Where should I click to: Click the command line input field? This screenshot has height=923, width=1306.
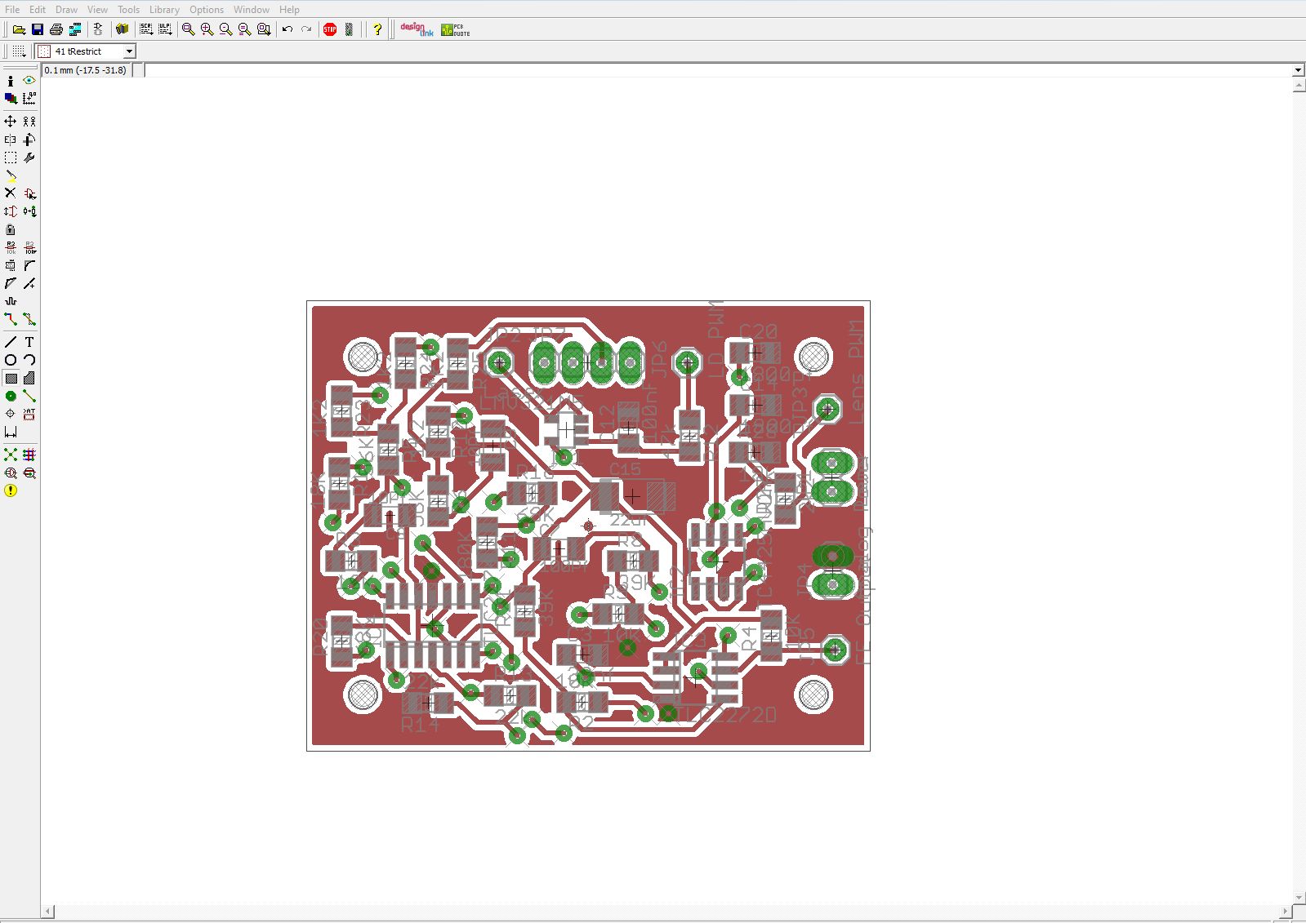pyautogui.click(x=718, y=70)
